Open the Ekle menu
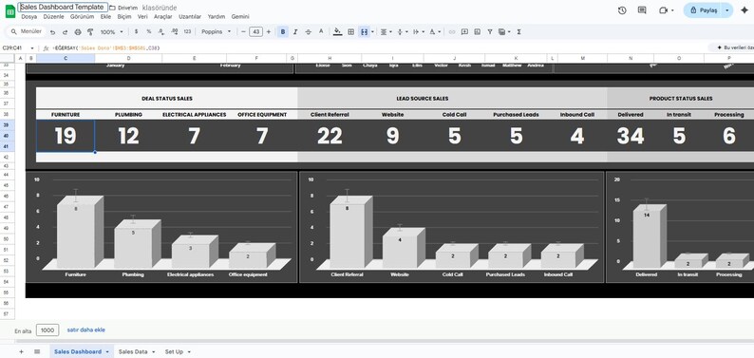Screen dimensions: 754x358 point(105,16)
